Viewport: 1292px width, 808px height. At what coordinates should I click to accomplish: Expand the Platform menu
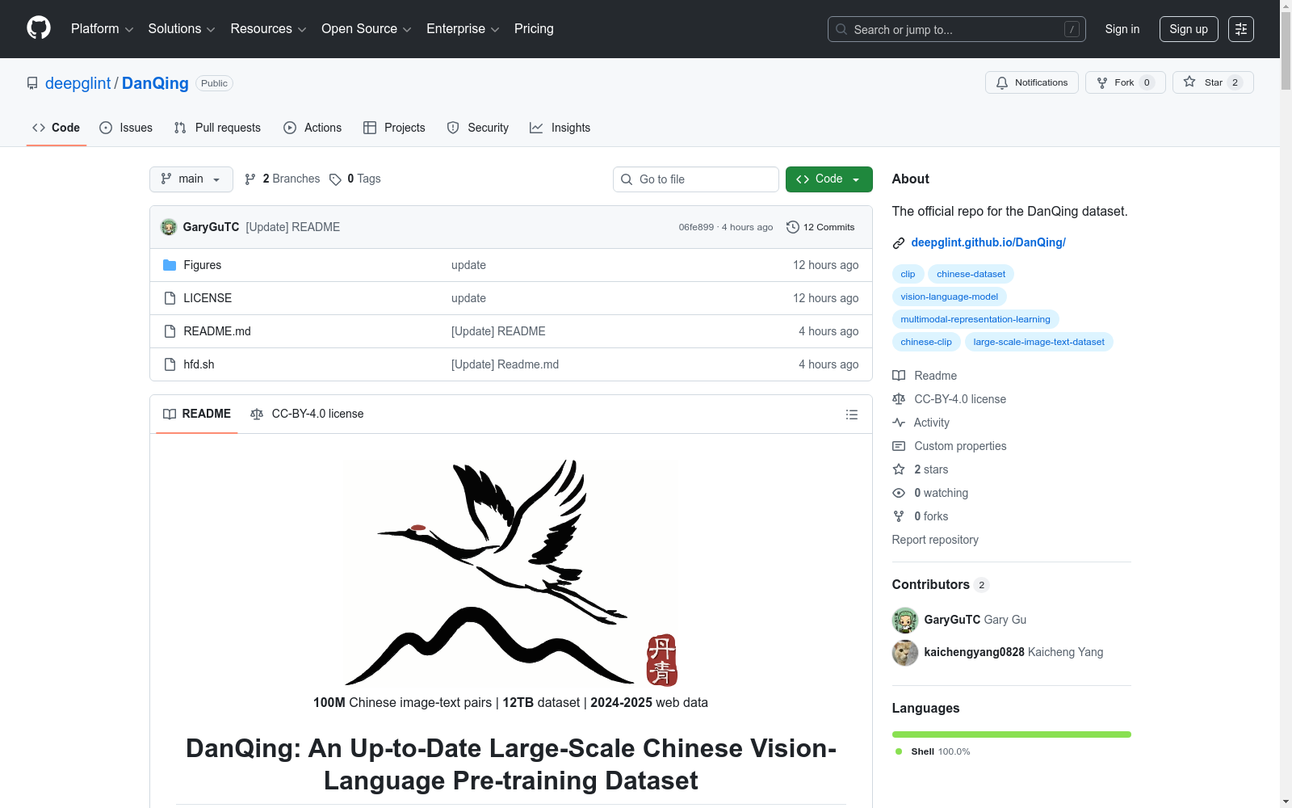pyautogui.click(x=102, y=29)
